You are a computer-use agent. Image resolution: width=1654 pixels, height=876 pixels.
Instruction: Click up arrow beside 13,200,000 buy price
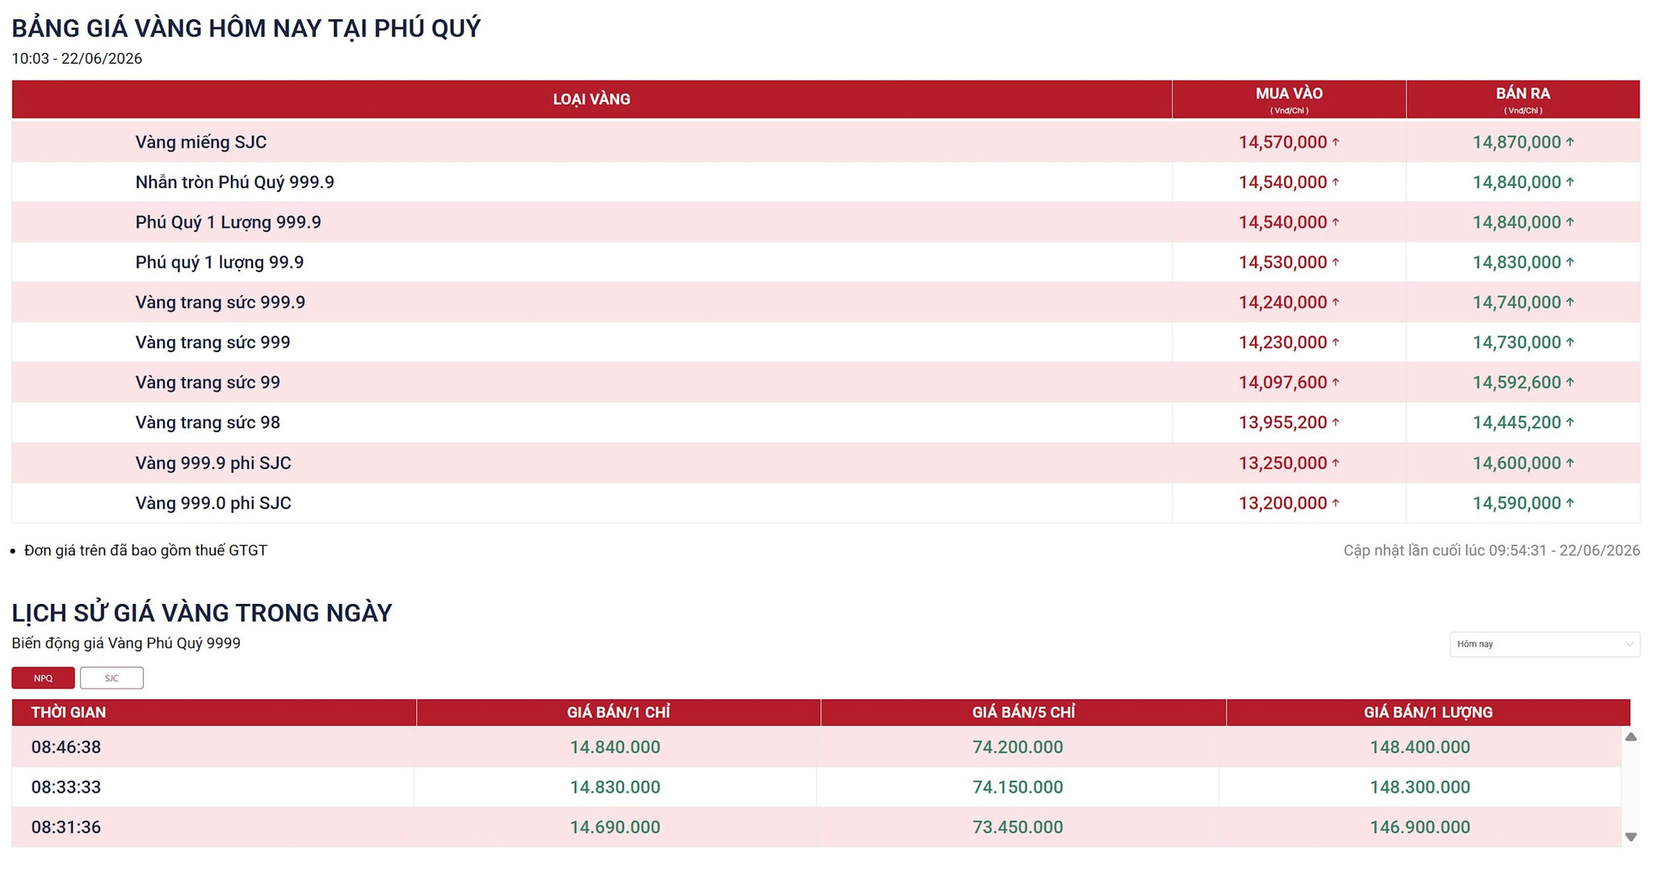click(x=1336, y=503)
